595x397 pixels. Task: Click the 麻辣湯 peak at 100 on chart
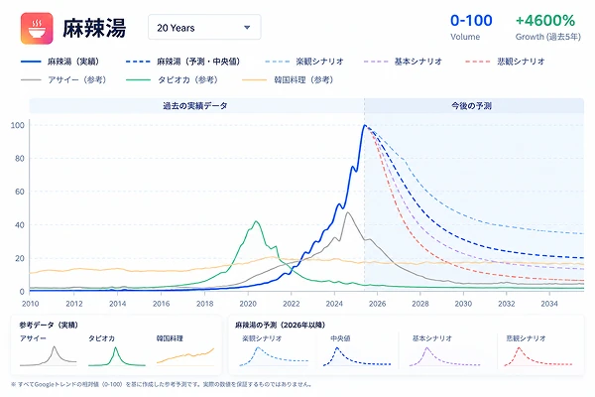(365, 125)
